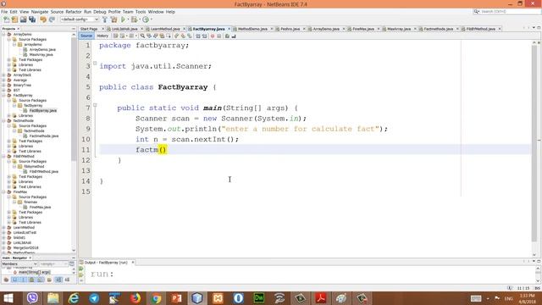
Task: Collapse the FactByarray project node
Action: [x=3, y=96]
